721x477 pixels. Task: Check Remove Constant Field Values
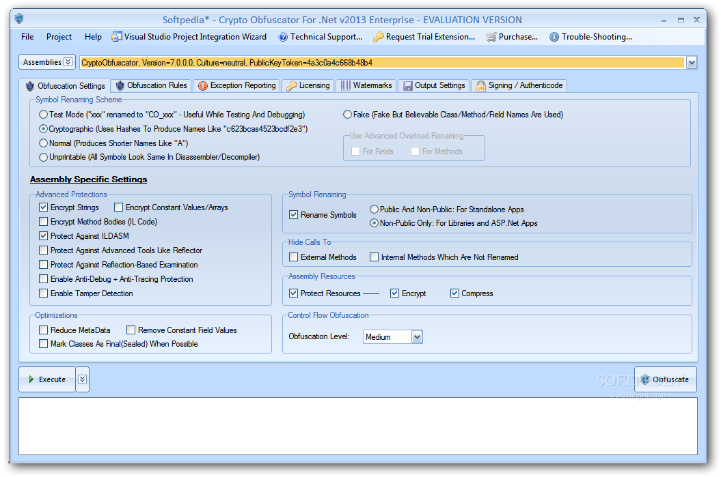click(131, 330)
